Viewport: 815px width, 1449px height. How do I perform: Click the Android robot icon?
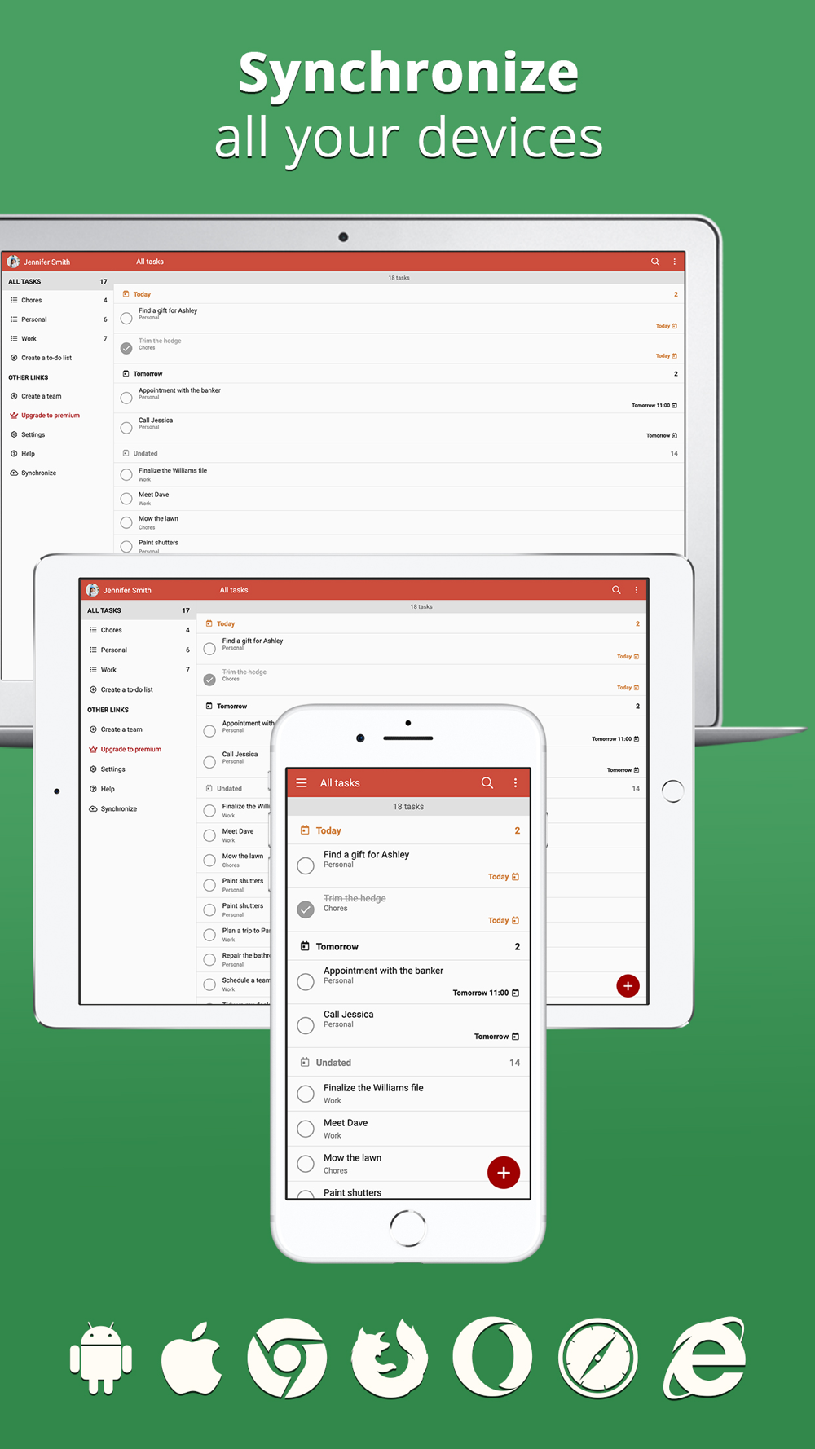point(101,1359)
